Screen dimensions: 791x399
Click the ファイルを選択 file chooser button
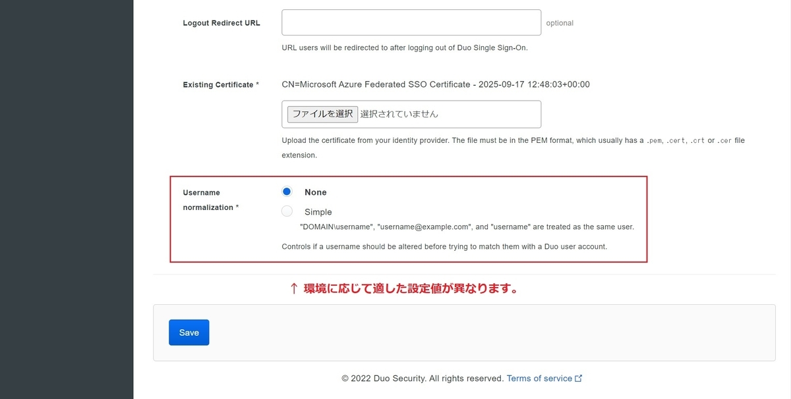pos(323,114)
